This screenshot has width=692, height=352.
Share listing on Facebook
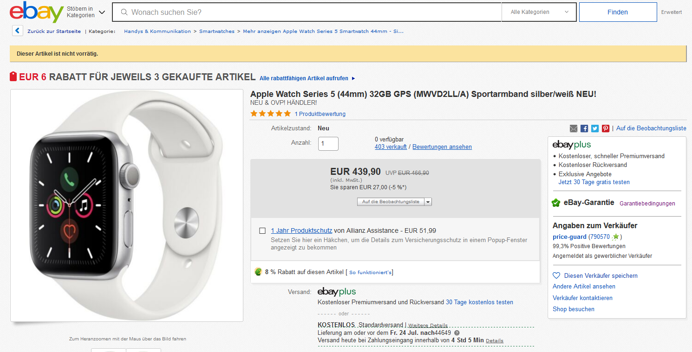(x=584, y=128)
